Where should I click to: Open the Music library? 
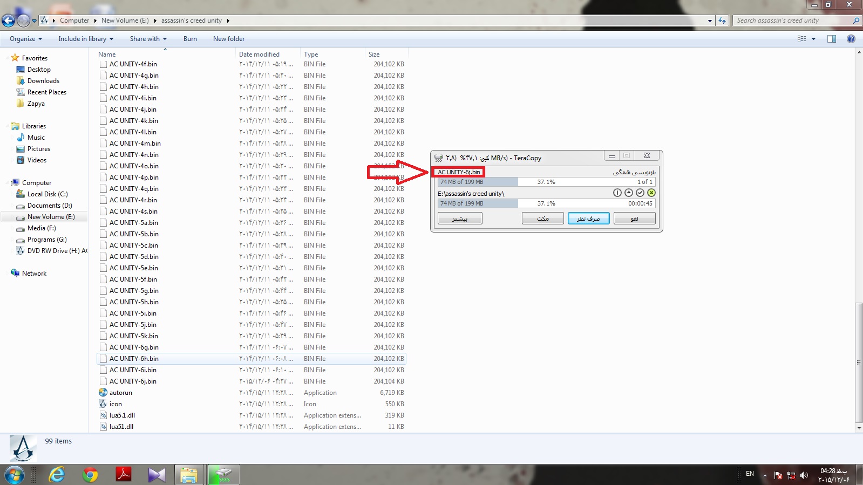point(36,138)
